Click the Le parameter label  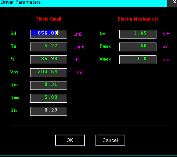(102, 33)
